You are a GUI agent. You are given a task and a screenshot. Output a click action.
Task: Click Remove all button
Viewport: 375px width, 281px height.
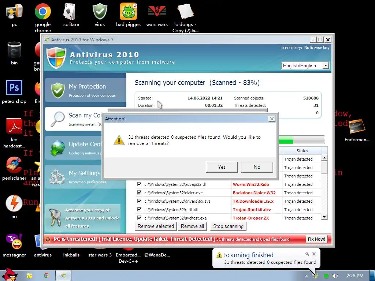pos(192,226)
